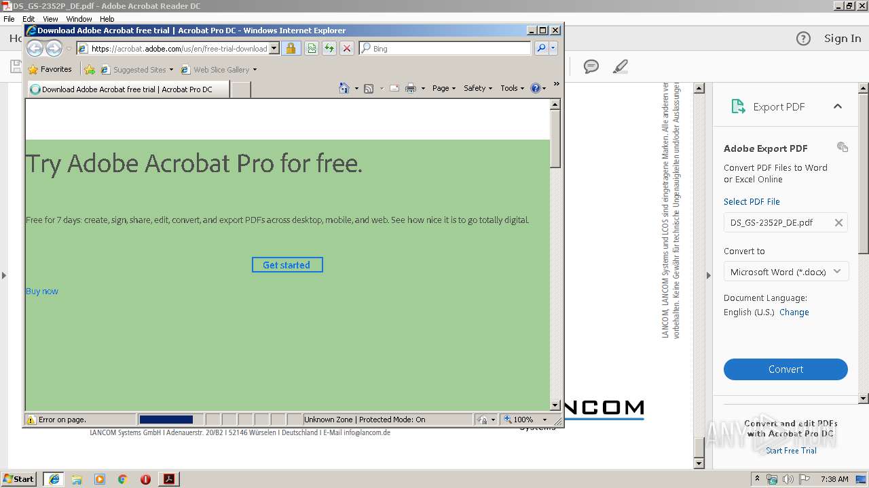Open Windows Media Player taskbar icon
The height and width of the screenshot is (488, 869).
pos(100,479)
